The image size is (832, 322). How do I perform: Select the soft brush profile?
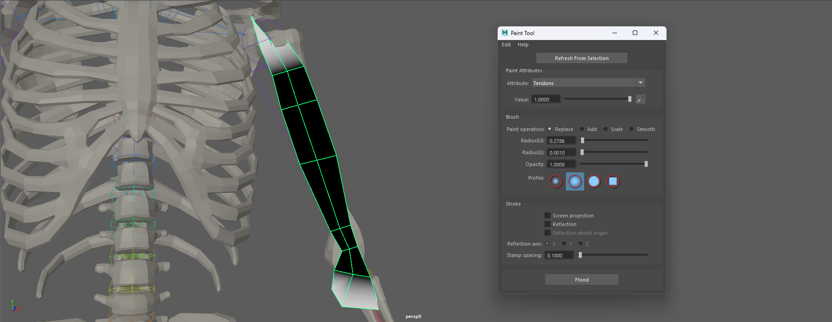pyautogui.click(x=575, y=181)
